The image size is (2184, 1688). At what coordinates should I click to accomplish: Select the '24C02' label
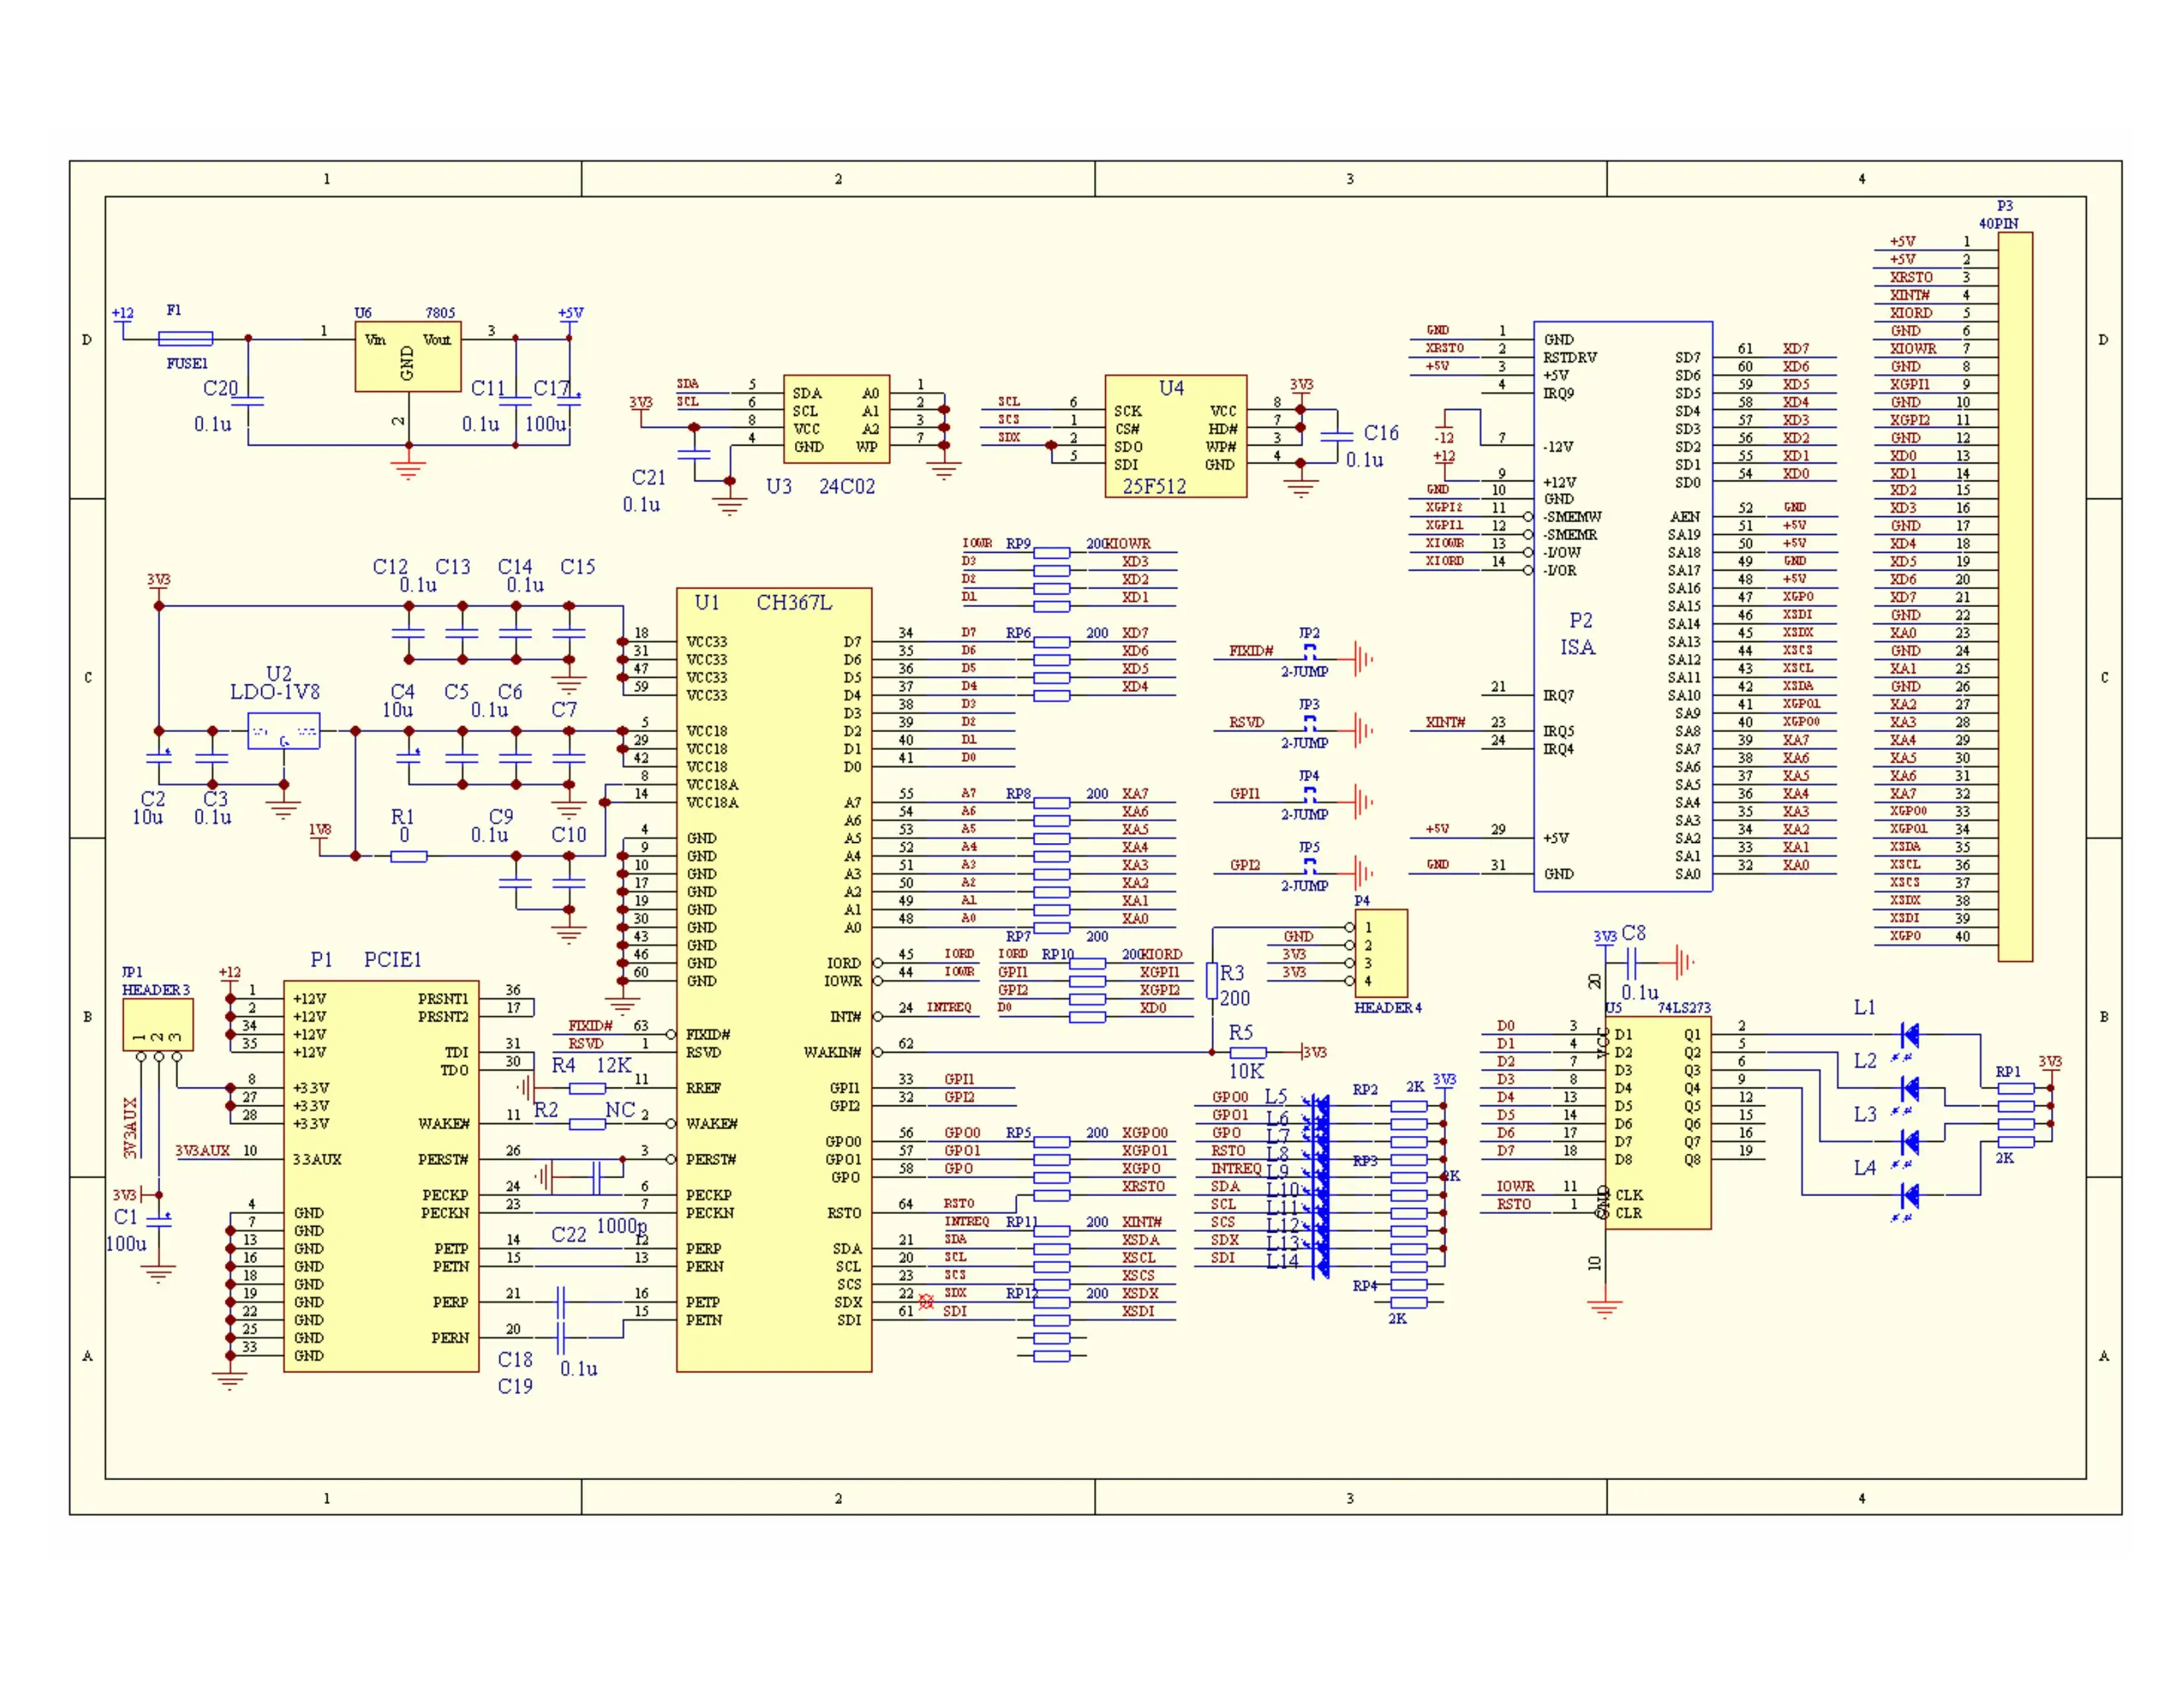pyautogui.click(x=847, y=487)
